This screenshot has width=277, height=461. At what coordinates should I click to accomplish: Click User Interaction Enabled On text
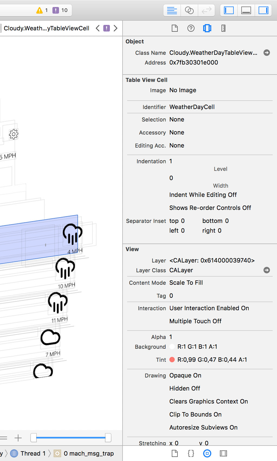pos(209,308)
